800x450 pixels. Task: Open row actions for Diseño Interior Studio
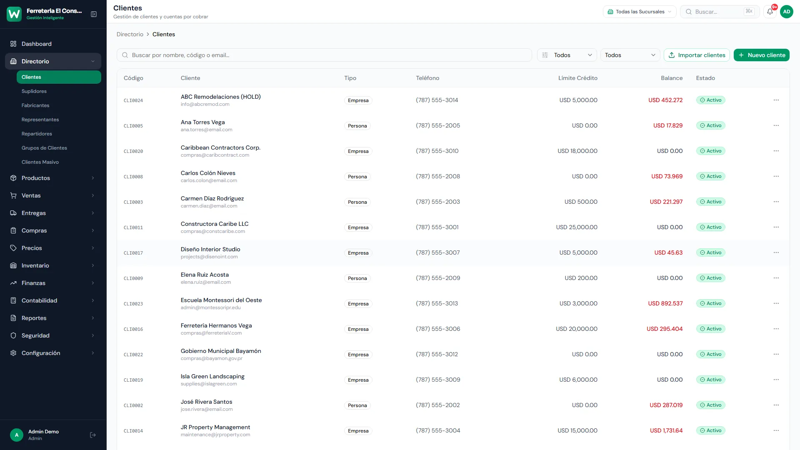pyautogui.click(x=776, y=252)
